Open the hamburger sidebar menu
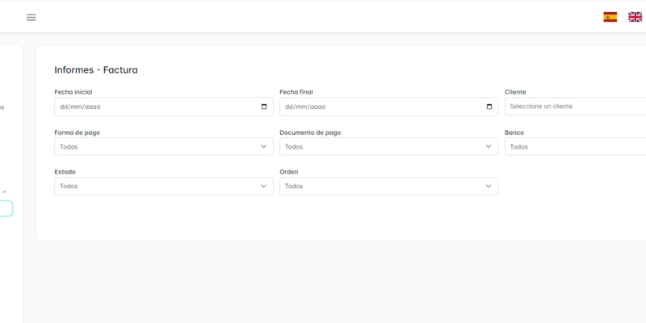Screen dimensions: 646x323 click(x=31, y=17)
